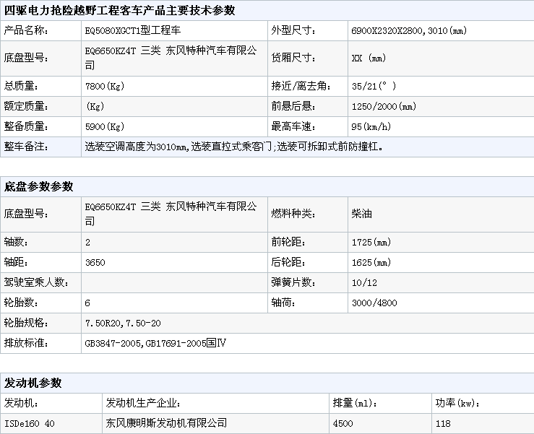Click the 前悬后悬 value 1250/2000(mm)
Screen dimensions: 534x434
point(384,107)
